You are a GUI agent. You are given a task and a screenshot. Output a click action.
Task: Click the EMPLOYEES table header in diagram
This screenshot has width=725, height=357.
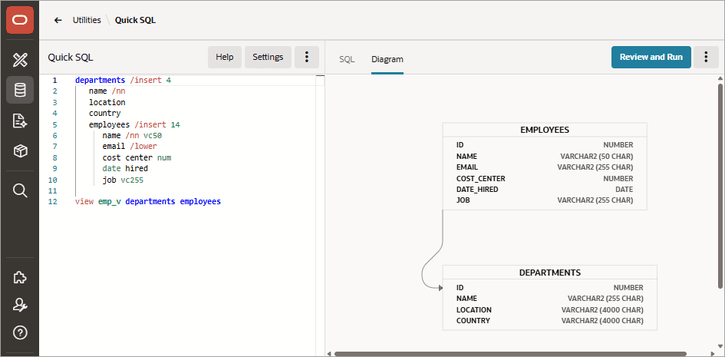click(x=545, y=130)
